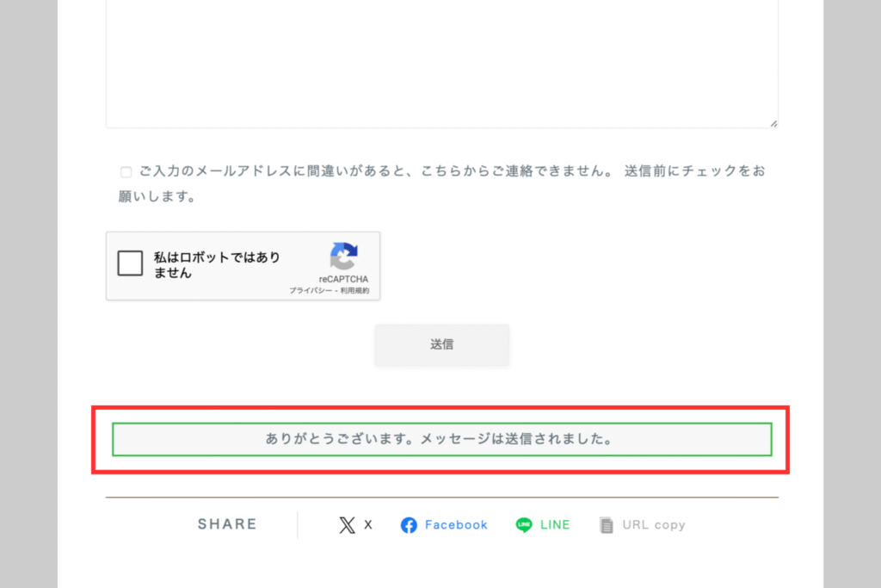This screenshot has width=881, height=588.
Task: Grab the textarea resize handle corner
Action: tap(773, 123)
